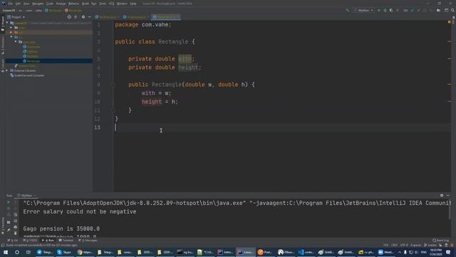Image resolution: width=456 pixels, height=257 pixels.
Task: Expand the orange excluded folder node
Action: pyautogui.click(x=11, y=32)
